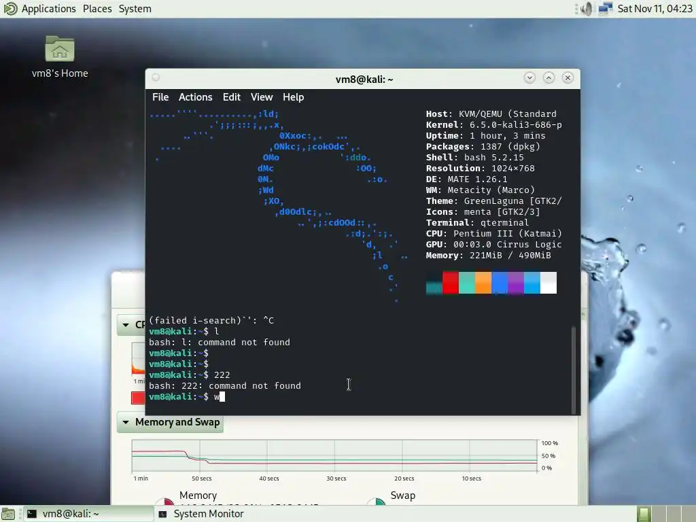The width and height of the screenshot is (696, 522).
Task: Open the network connections tray icon
Action: pyautogui.click(x=606, y=8)
